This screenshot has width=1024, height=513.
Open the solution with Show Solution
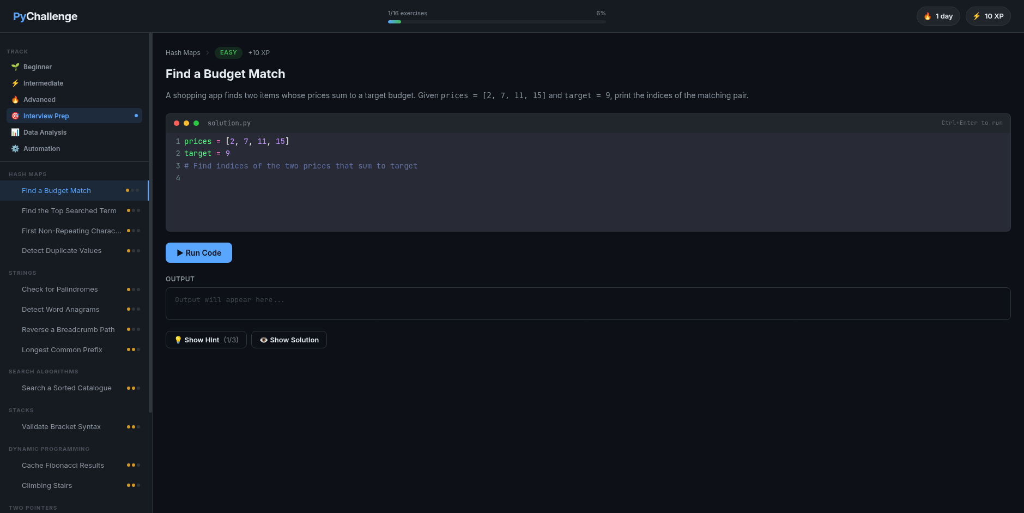(x=289, y=340)
